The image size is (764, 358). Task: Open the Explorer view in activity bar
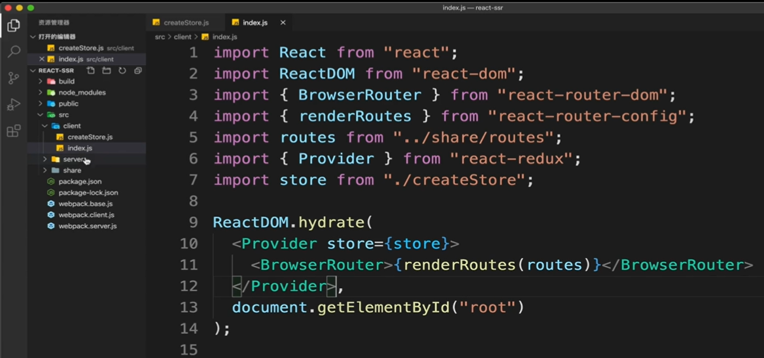click(x=14, y=25)
